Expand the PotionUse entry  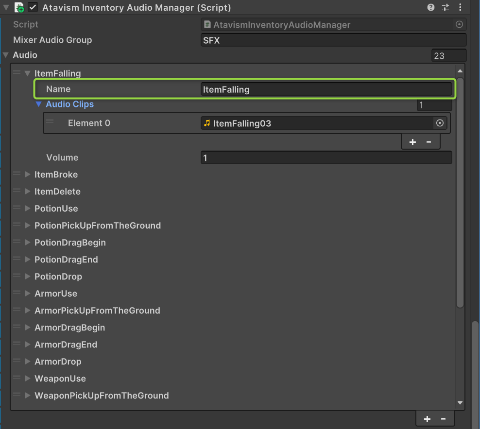[x=28, y=208]
